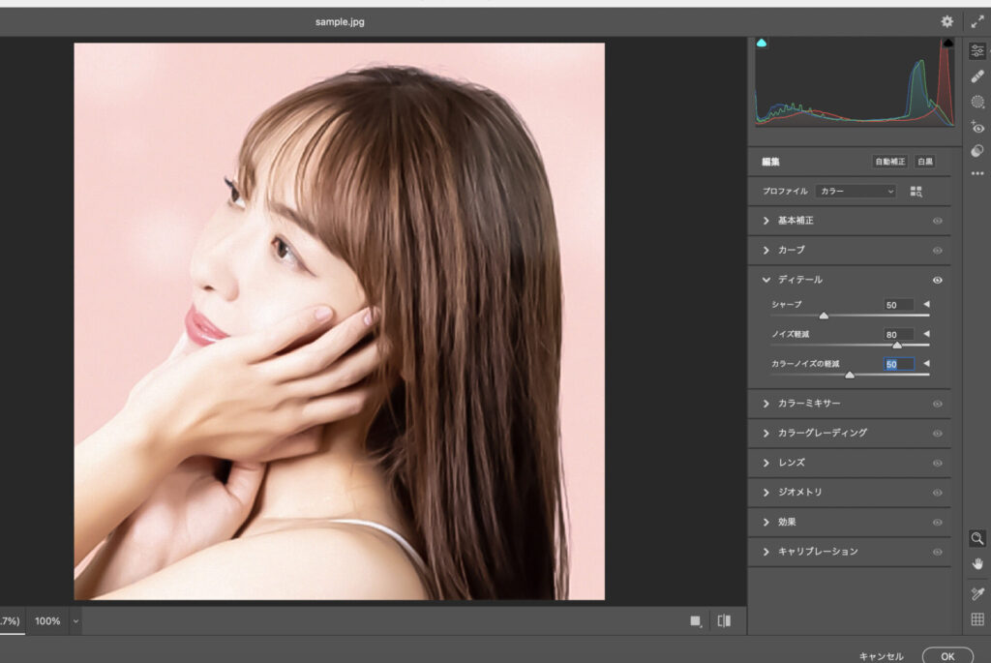Click the キャンセル button
This screenshot has width=991, height=663.
881,656
